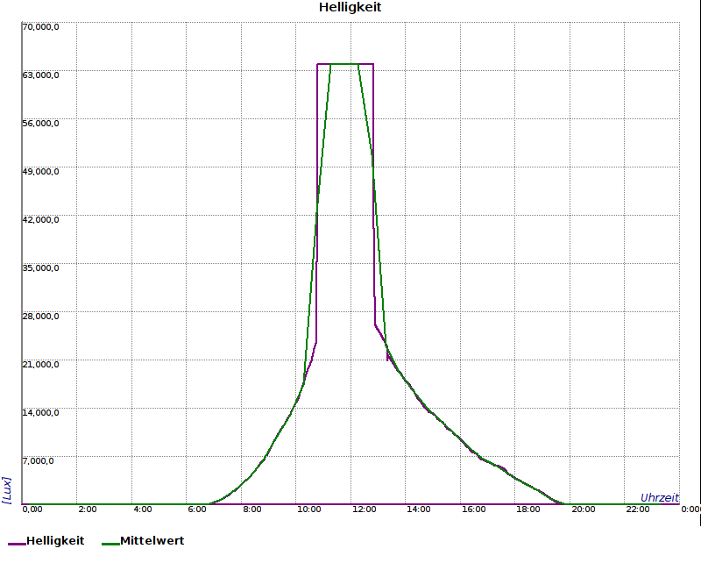Click the green Mittelwert legend swatch

pos(110,544)
